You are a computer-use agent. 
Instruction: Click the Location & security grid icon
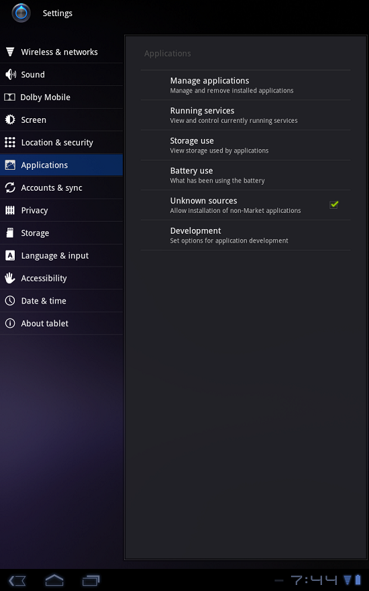click(10, 142)
